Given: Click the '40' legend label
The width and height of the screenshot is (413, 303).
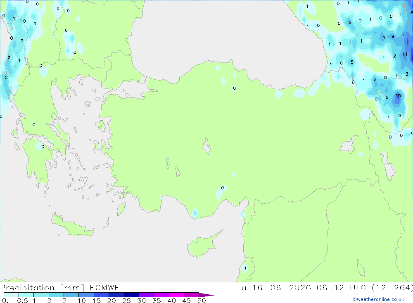Looking at the screenshot, I should [x=171, y=301].
